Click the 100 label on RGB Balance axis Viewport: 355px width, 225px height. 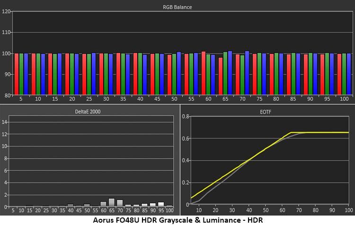6,54
